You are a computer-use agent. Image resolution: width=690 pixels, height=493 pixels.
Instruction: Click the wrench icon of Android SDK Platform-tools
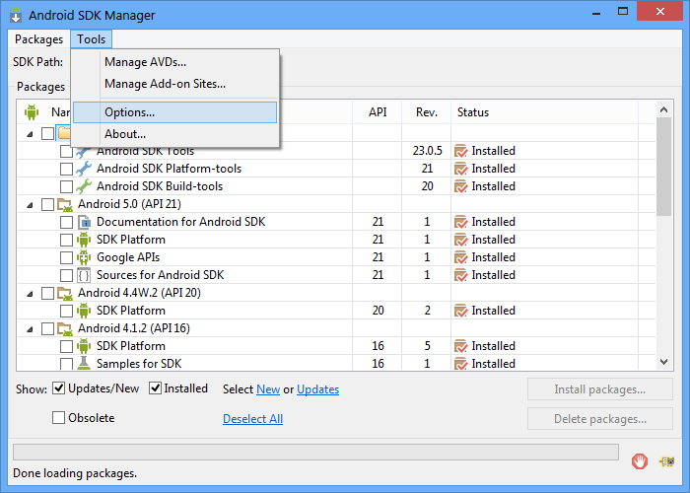[84, 169]
